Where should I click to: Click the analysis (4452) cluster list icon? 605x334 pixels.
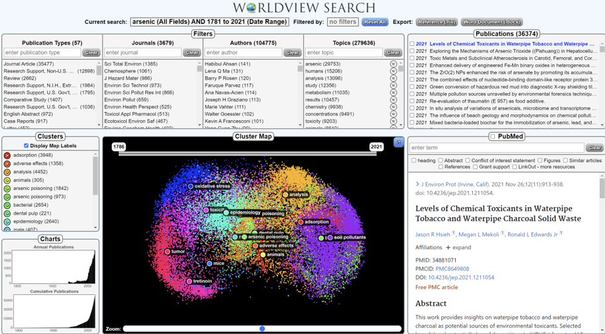(x=7, y=172)
